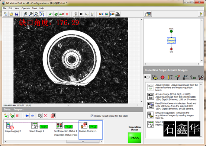This screenshot has width=206, height=146.
Task: Click the Zoom to Fit icon
Action: tap(42, 14)
